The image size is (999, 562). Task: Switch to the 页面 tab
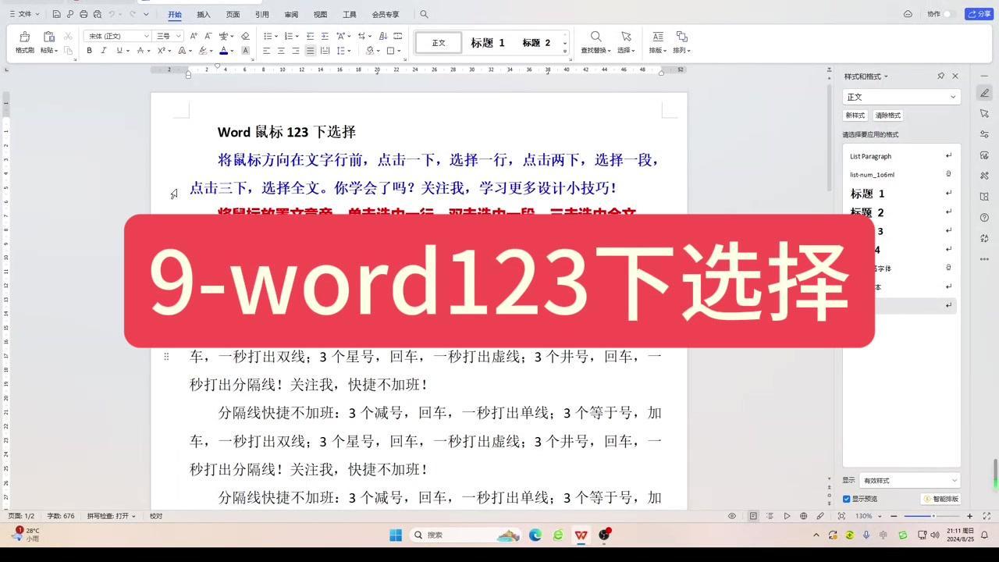[233, 14]
